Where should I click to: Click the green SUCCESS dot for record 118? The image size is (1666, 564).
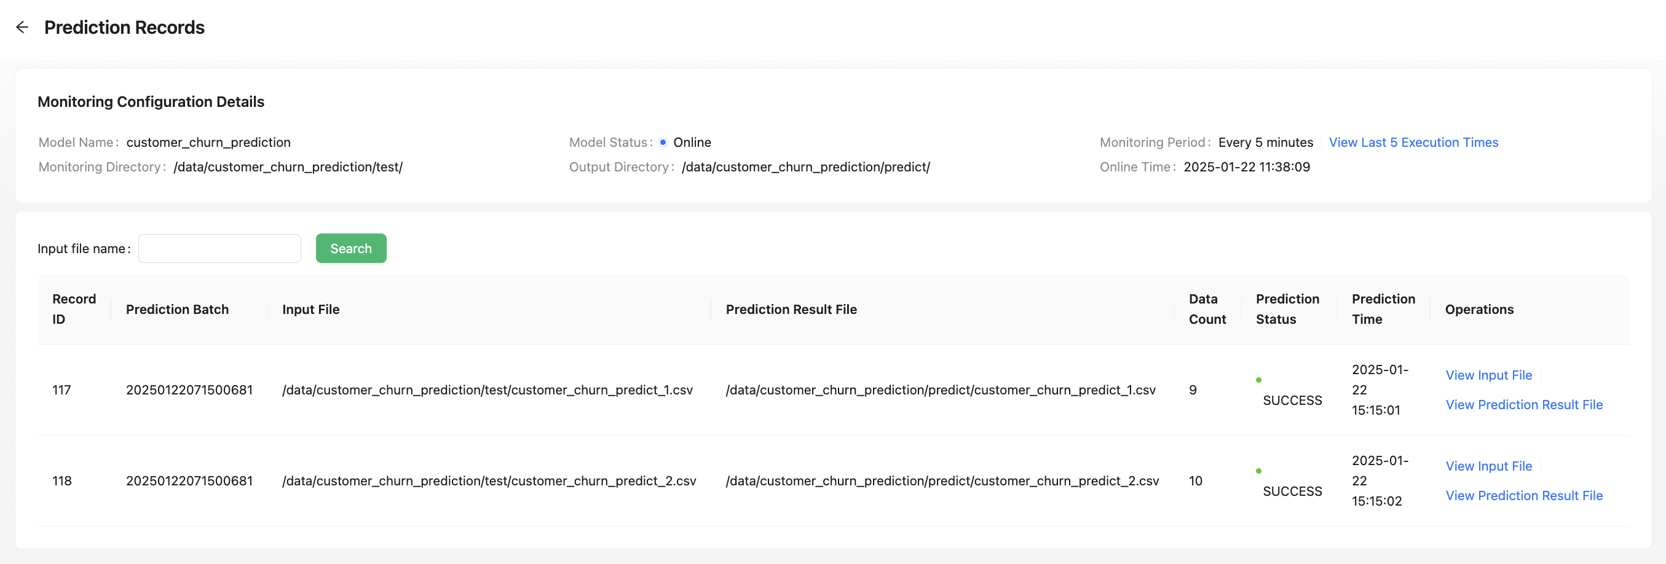[1258, 471]
